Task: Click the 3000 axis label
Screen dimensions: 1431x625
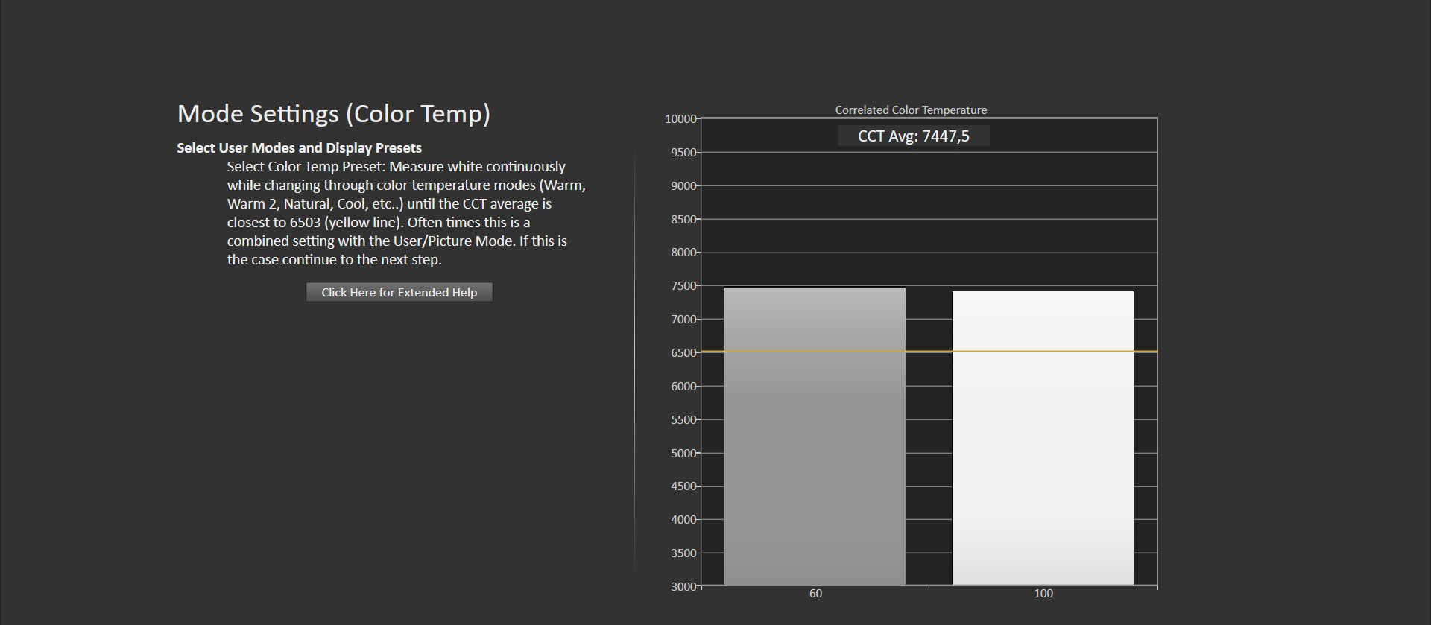Action: 683,587
